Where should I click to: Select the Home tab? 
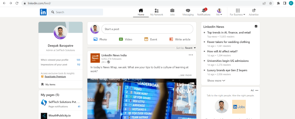click(x=141, y=12)
